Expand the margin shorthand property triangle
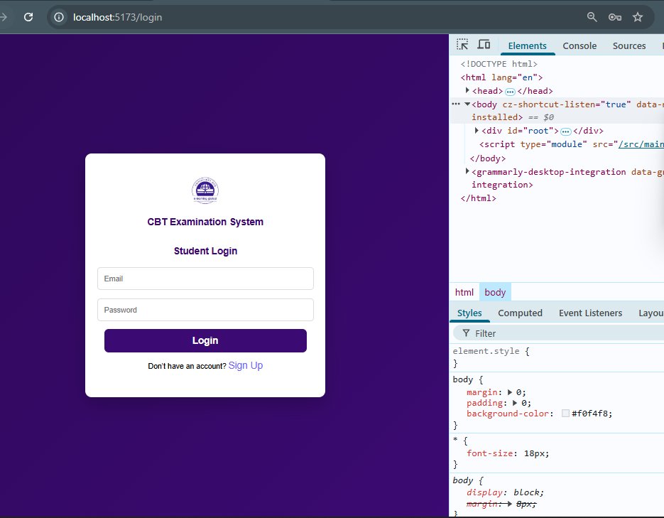 [510, 392]
